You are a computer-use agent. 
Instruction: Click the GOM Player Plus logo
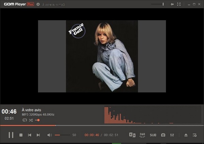(19, 4)
